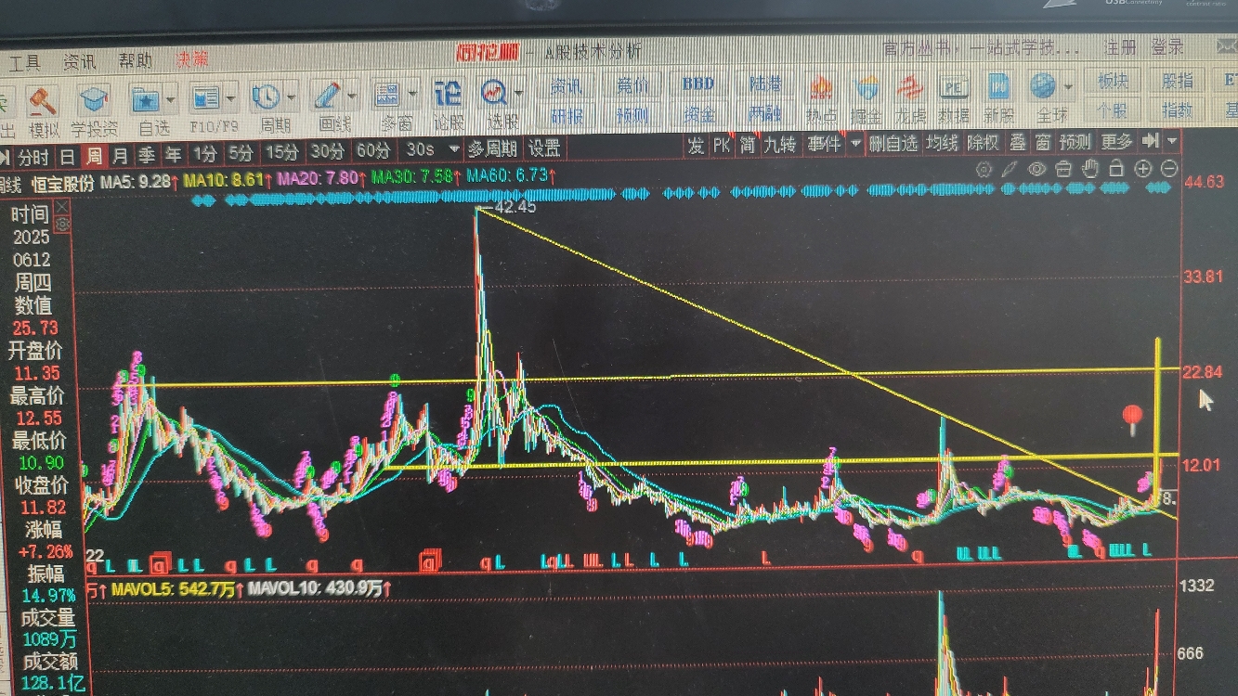The width and height of the screenshot is (1238, 696).
Task: Open the 选股 stock screener icon
Action: [x=493, y=92]
